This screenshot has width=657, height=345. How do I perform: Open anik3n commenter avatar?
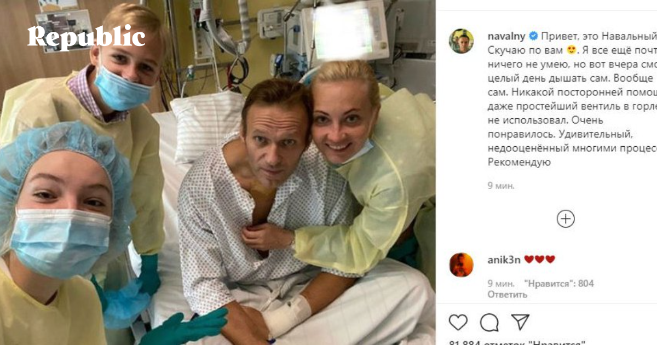pos(462,265)
